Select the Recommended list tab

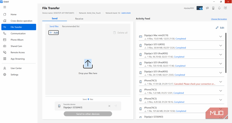click(x=71, y=26)
